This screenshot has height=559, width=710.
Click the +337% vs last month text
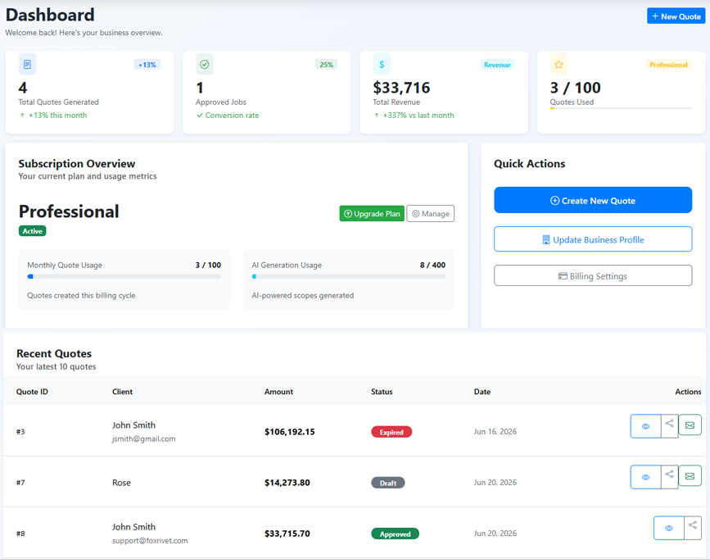click(418, 115)
